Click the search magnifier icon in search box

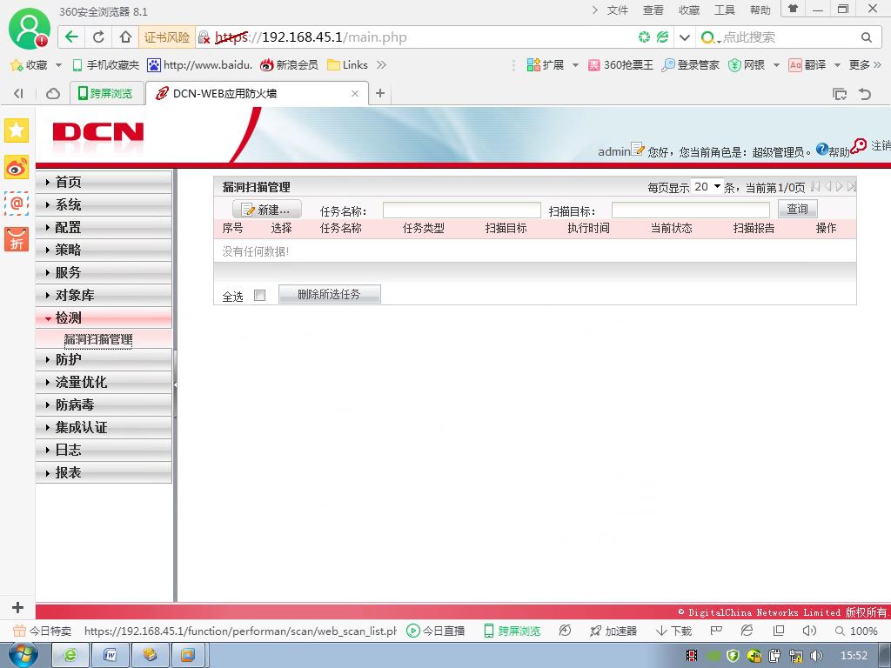pos(866,37)
